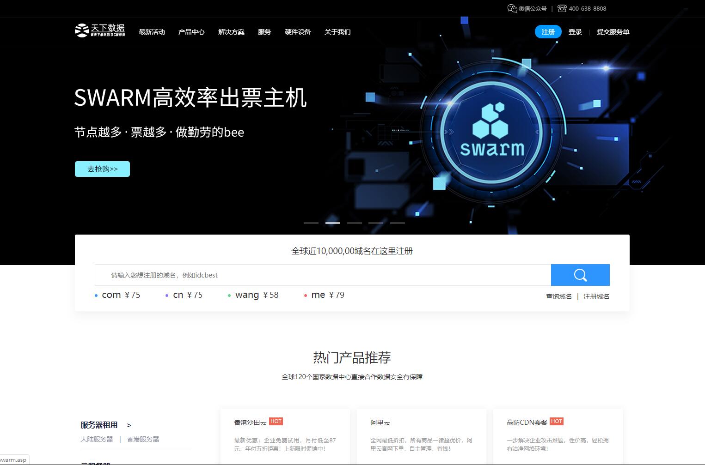This screenshot has width=705, height=465.
Task: Click the blue 注册 button
Action: (x=548, y=31)
